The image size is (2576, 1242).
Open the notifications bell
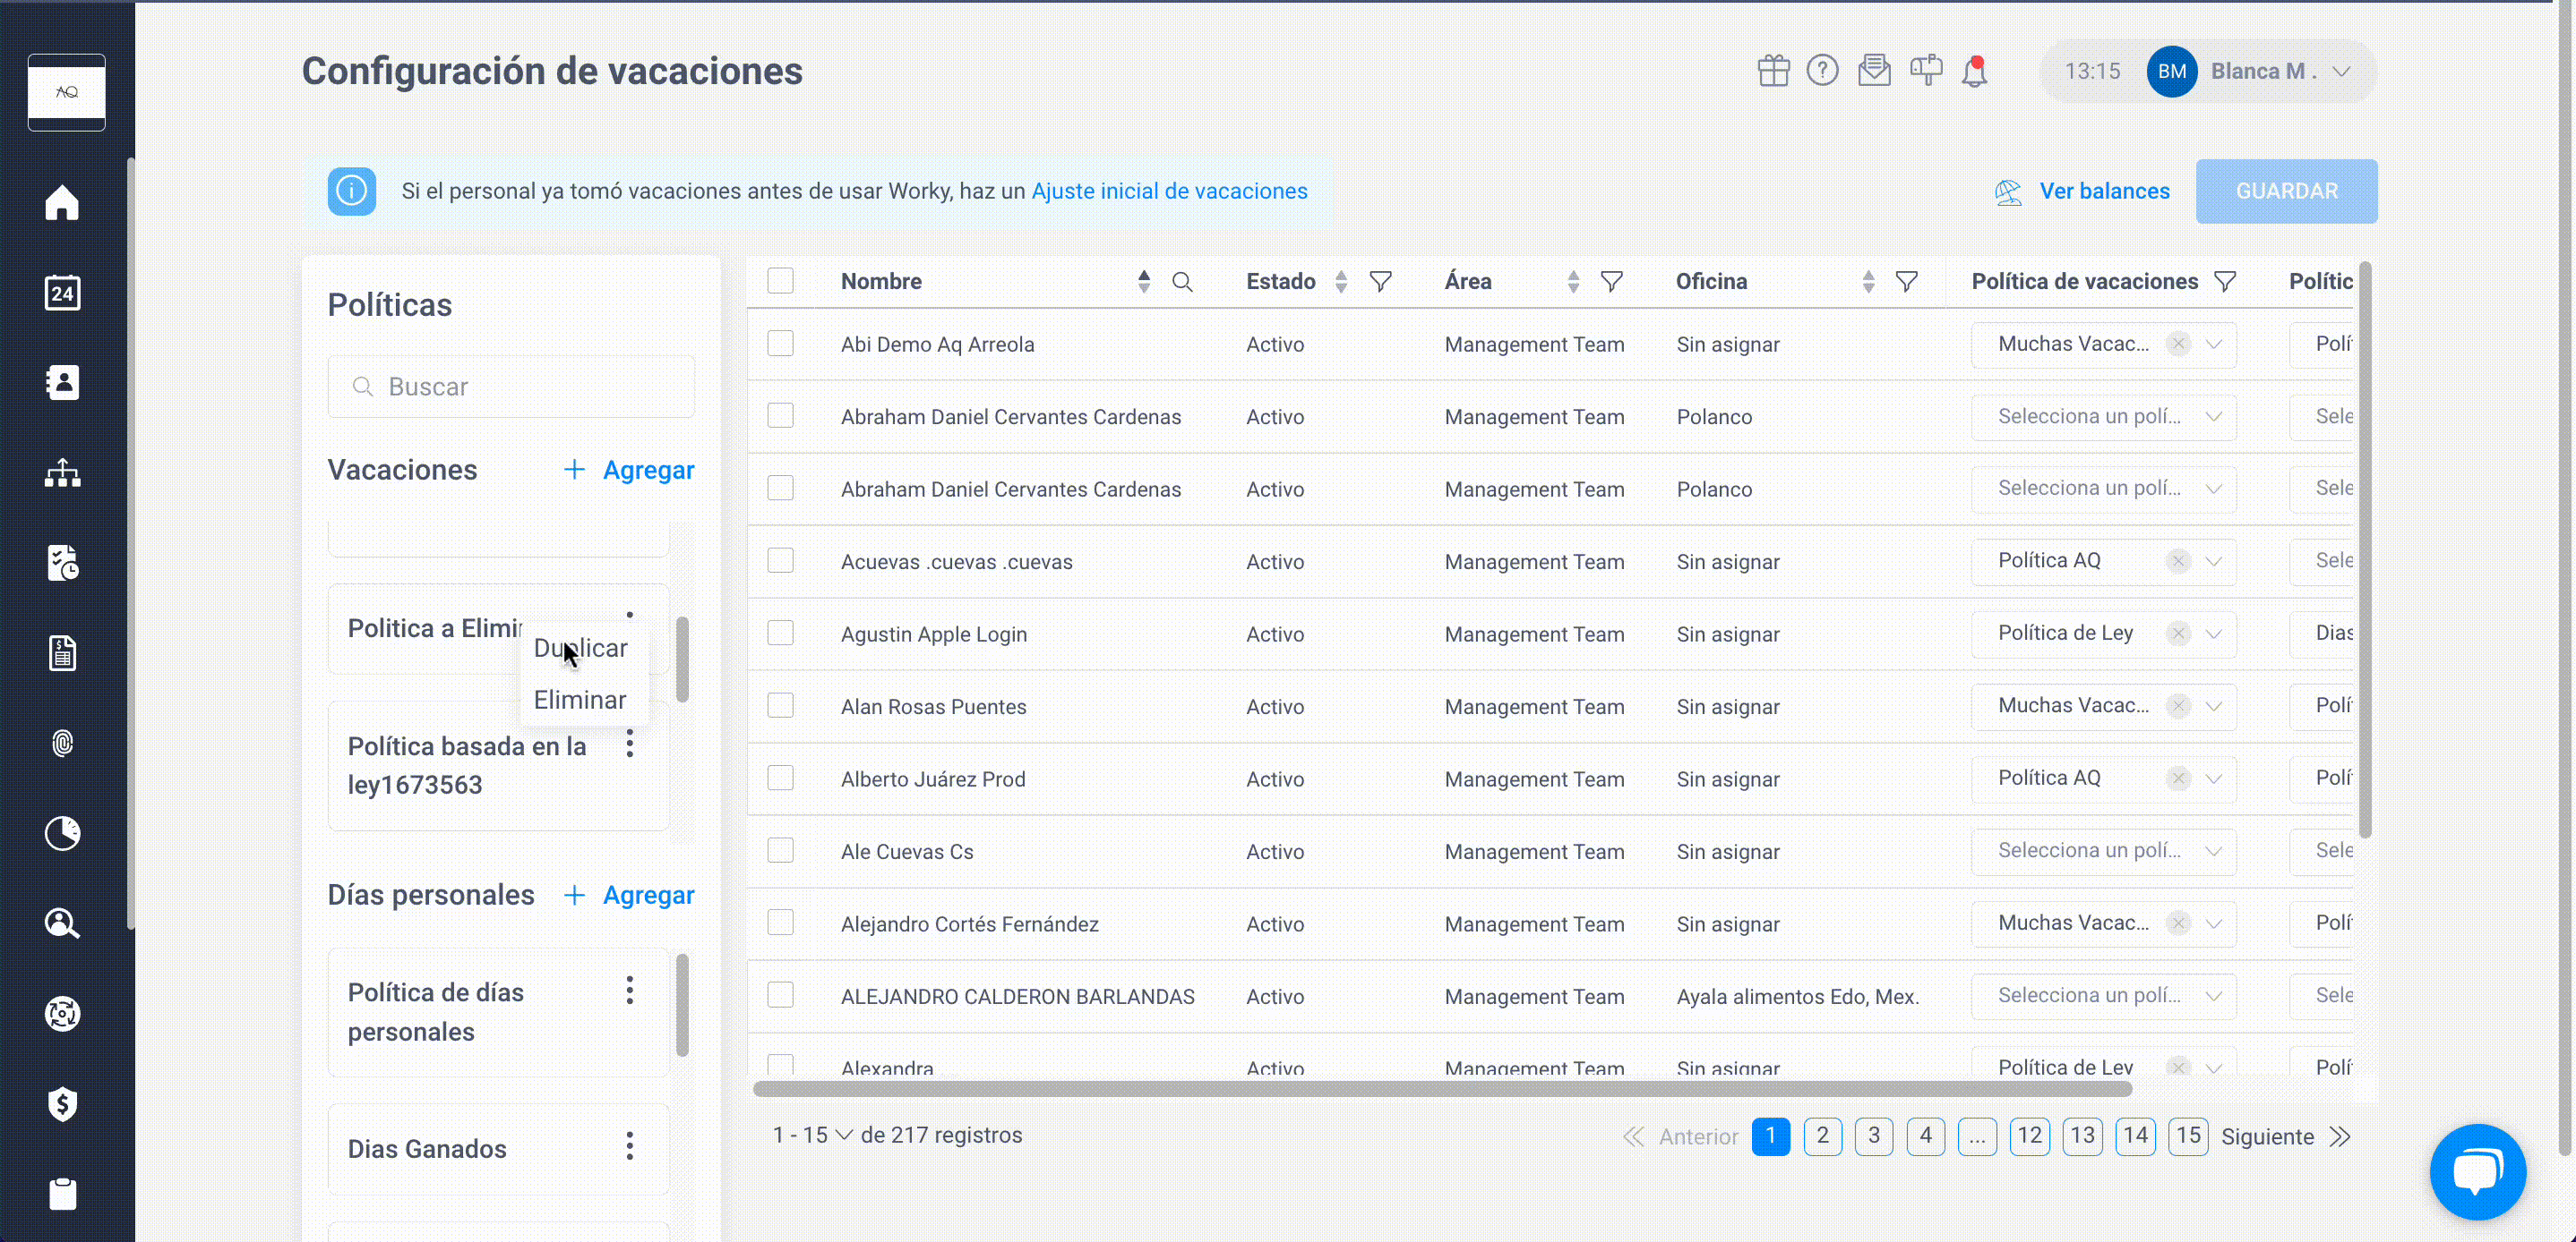pos(1975,72)
